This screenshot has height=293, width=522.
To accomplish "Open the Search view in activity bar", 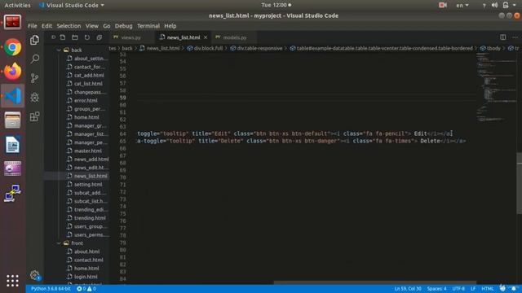I will click(x=34, y=59).
